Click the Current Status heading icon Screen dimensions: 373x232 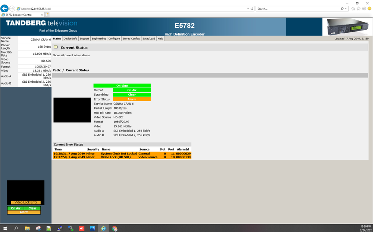click(x=56, y=47)
